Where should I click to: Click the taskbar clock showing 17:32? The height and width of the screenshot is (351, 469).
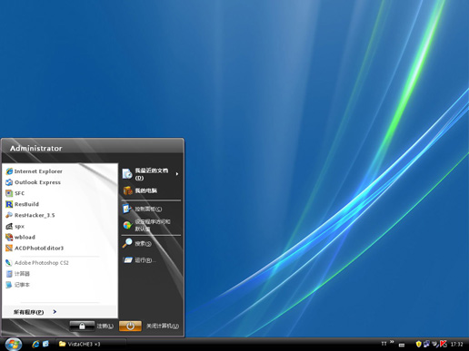pyautogui.click(x=457, y=344)
